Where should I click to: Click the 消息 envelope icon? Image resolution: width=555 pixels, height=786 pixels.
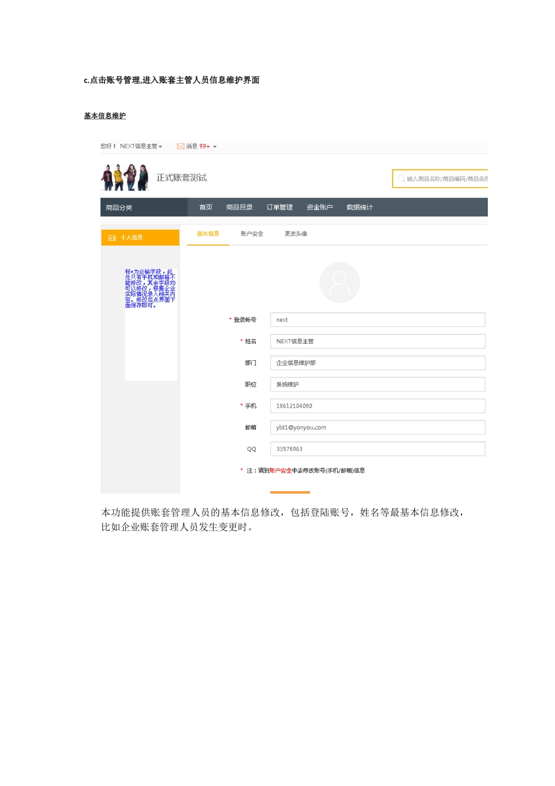(x=181, y=146)
